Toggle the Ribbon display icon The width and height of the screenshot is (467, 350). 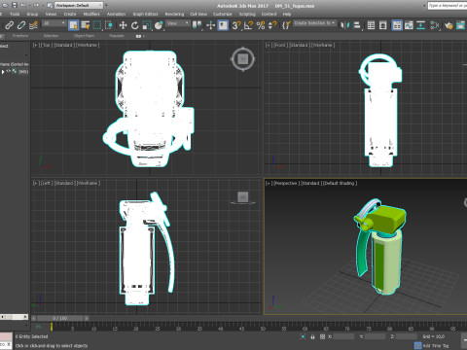(x=397, y=25)
